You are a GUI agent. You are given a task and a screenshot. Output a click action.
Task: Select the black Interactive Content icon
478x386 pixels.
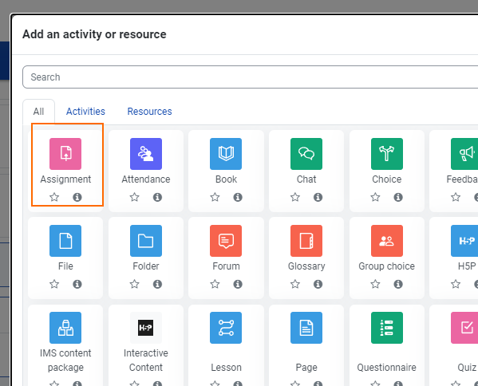point(146,328)
